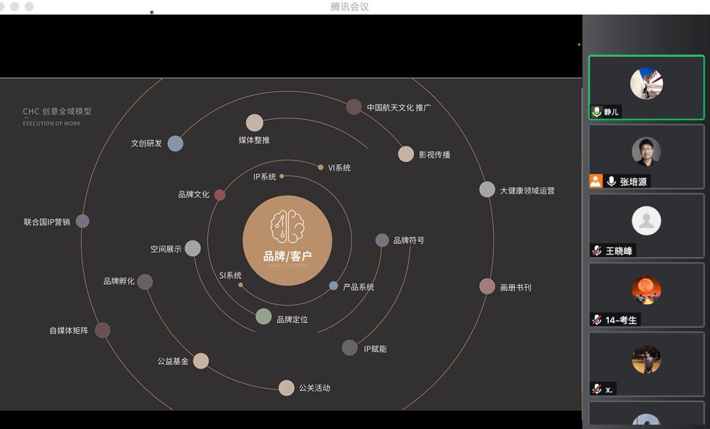Click 静儿's active microphone icon

pos(596,112)
